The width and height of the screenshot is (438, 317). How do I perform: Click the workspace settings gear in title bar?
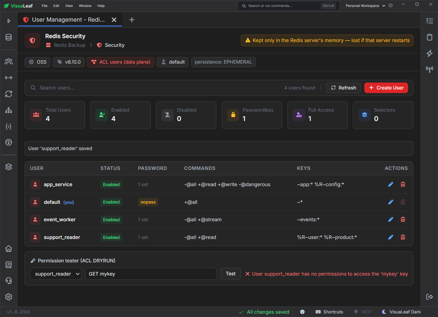[391, 5]
